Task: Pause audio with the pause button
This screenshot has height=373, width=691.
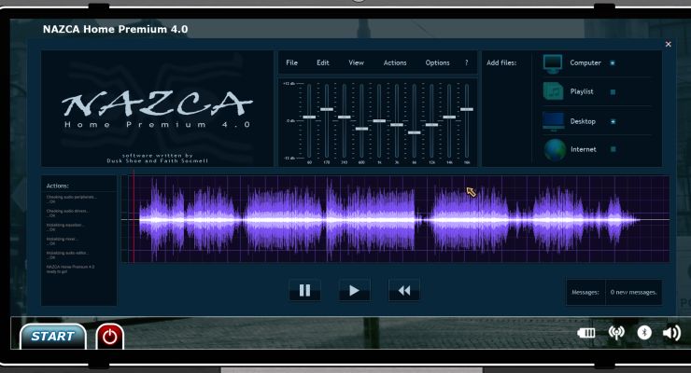Action: (305, 290)
